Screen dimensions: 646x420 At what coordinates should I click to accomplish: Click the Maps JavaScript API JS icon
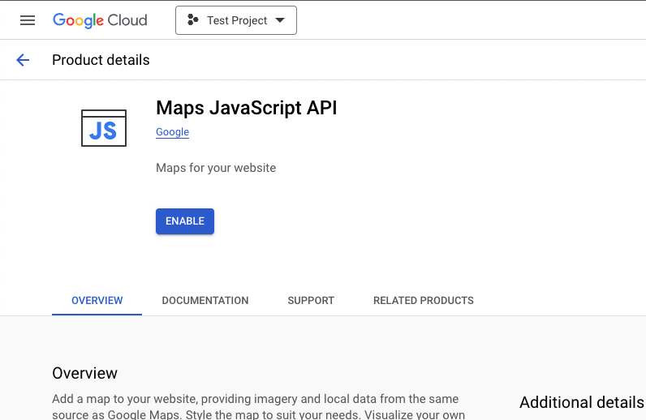click(104, 128)
